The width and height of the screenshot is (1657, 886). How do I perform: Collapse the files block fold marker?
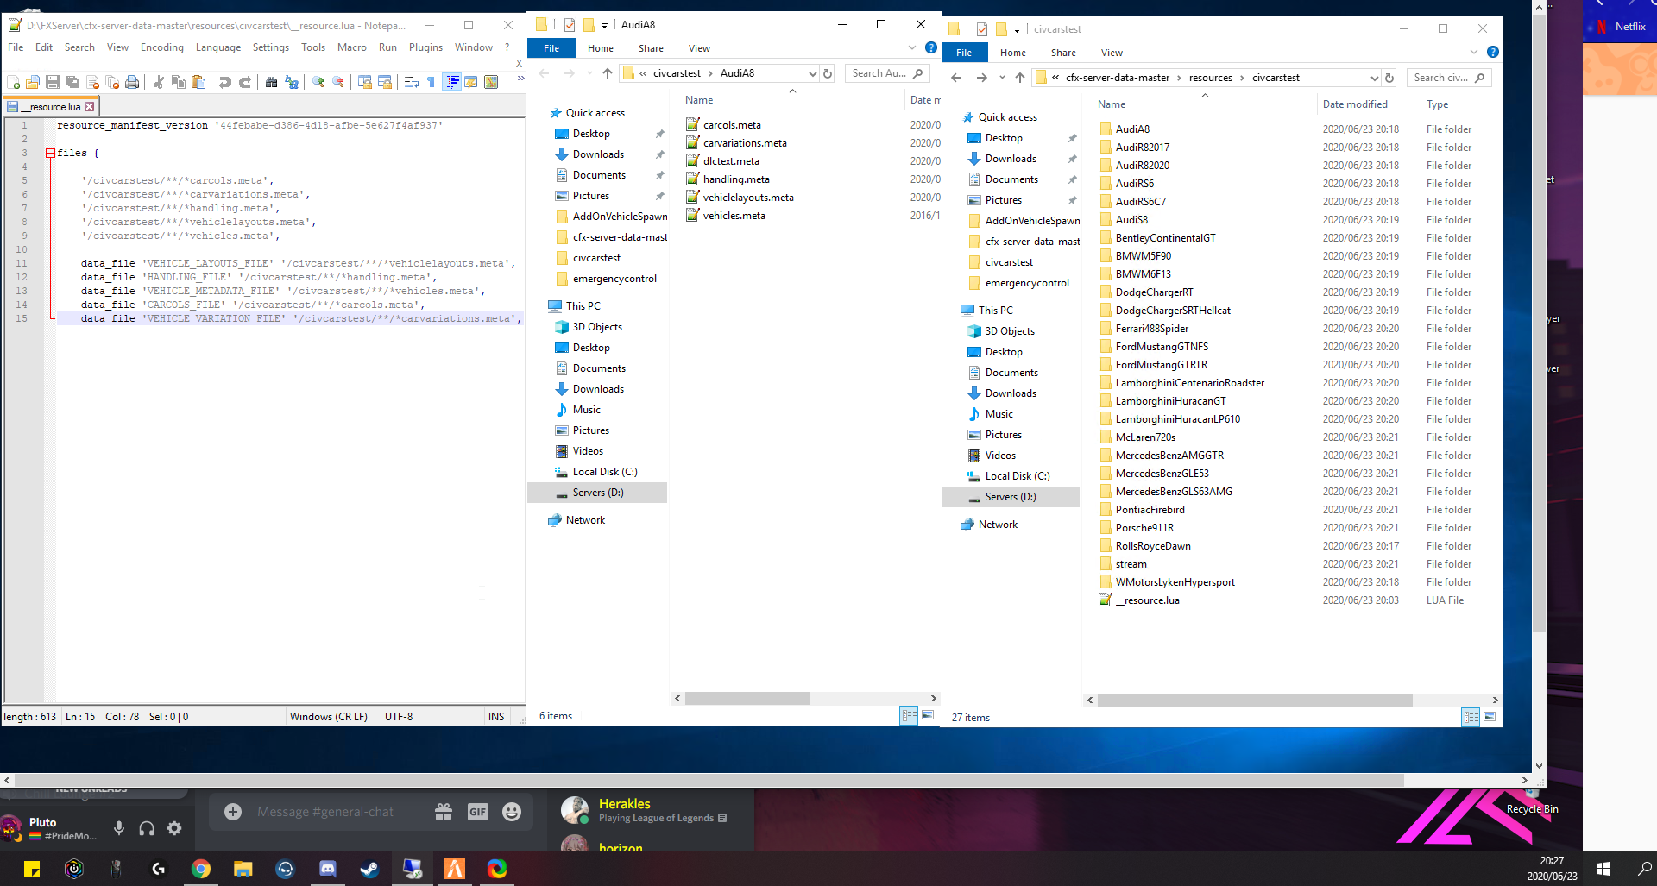click(x=50, y=153)
